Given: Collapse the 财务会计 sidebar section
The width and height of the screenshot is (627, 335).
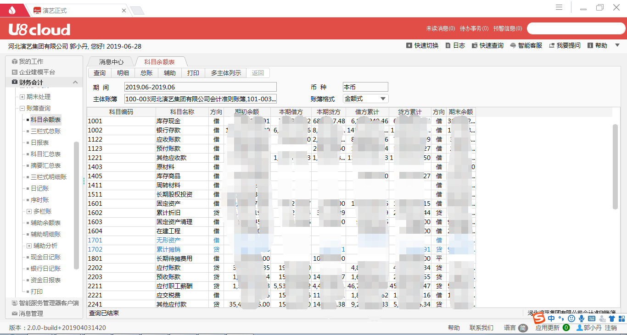Looking at the screenshot, I should [75, 82].
